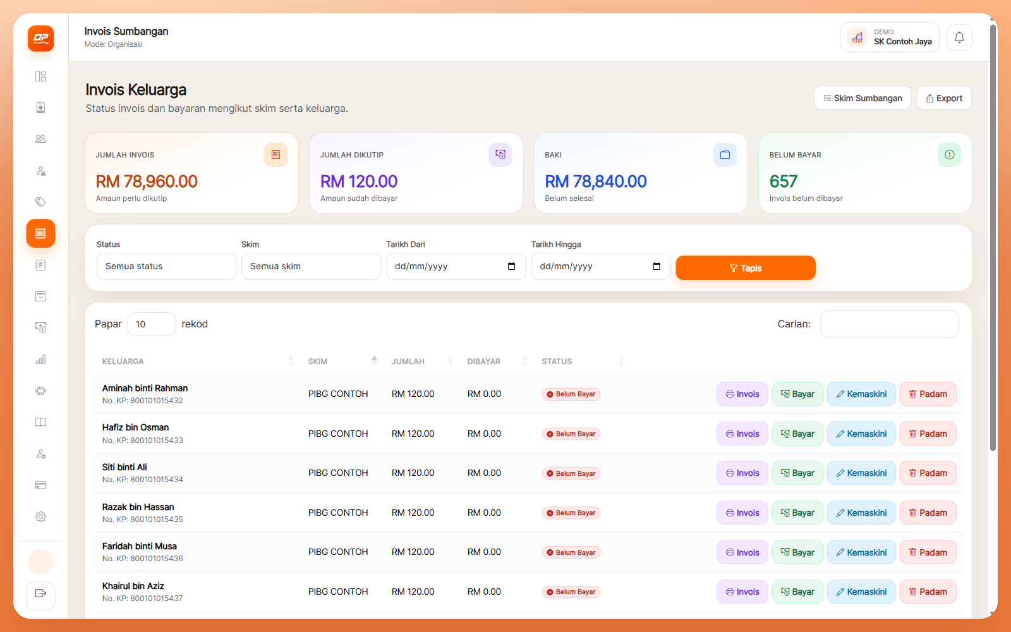Sort table by Dibayar column

497,362
